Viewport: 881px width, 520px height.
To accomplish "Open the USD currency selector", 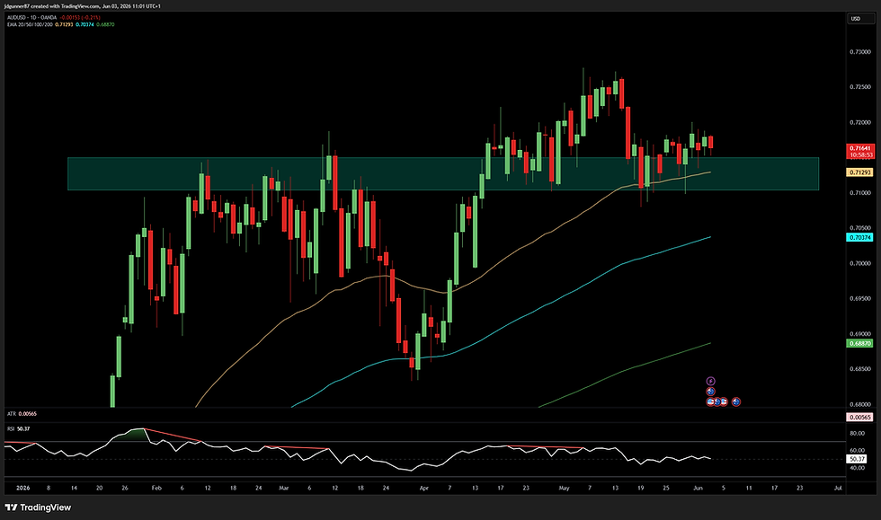I will (860, 19).
